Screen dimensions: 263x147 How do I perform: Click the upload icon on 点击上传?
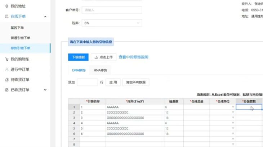click(96, 57)
